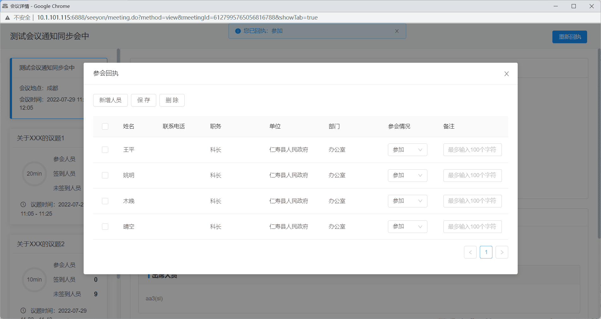Screen dimensions: 601x319
Task: Click the name cell 王平
Action: (129, 150)
